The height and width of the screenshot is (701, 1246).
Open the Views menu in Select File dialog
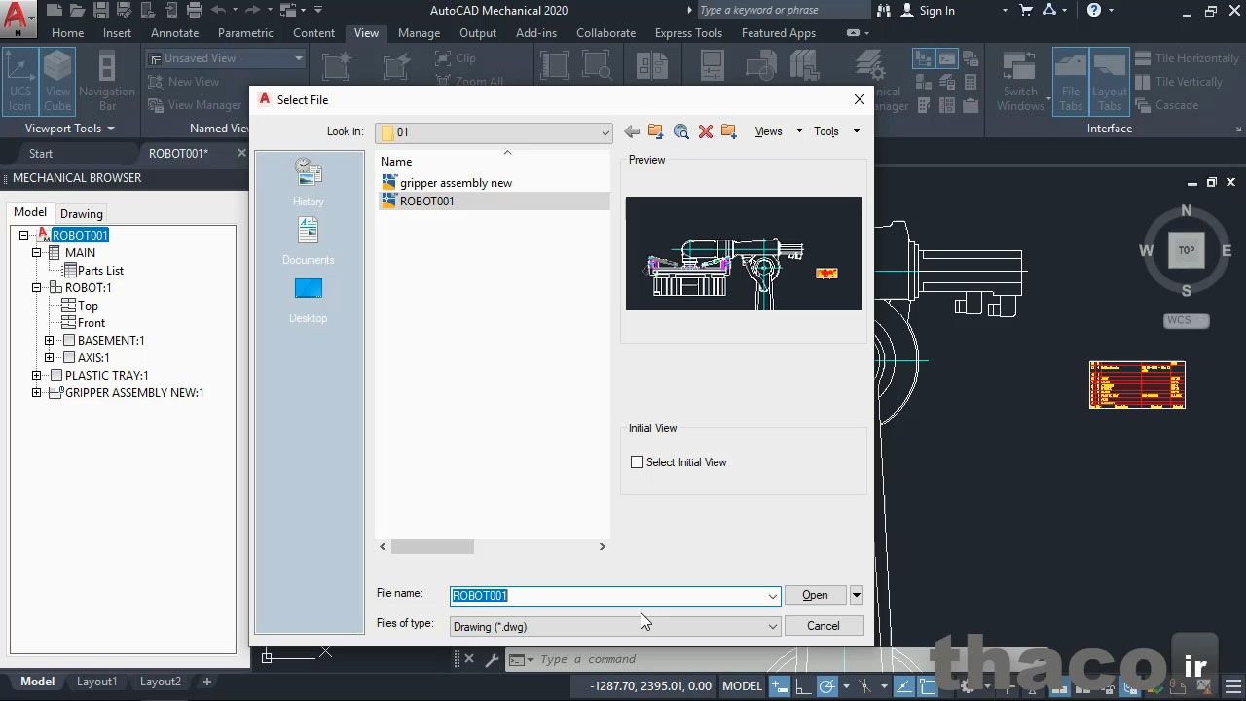click(x=779, y=131)
